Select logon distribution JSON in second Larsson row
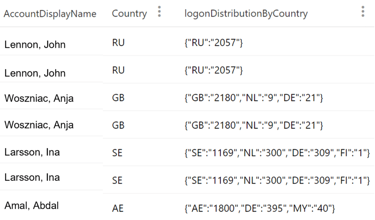Viewport: 375px width, 220px height. click(277, 180)
